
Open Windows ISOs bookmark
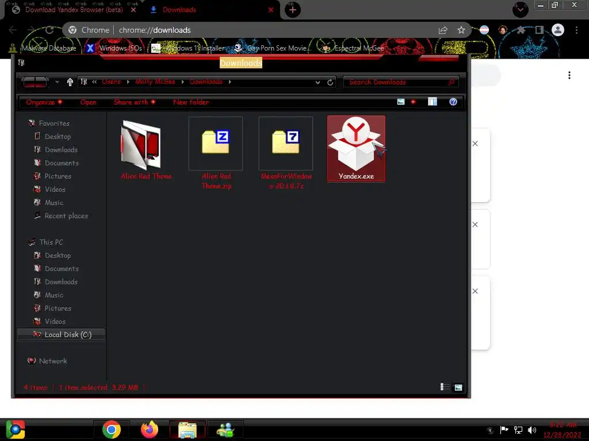[x=114, y=48]
